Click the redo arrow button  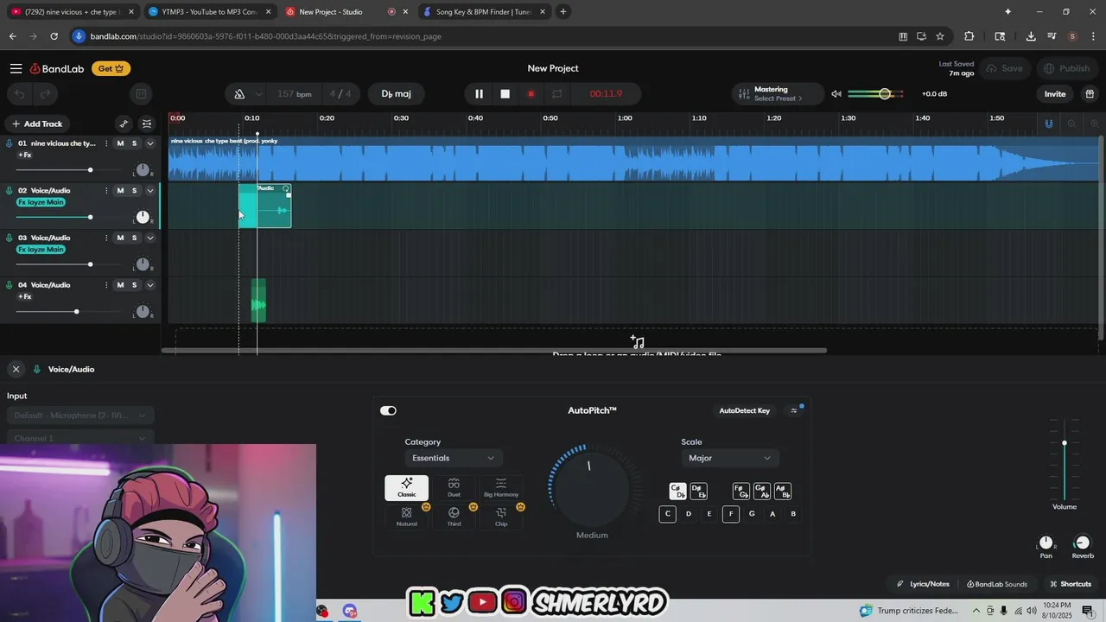click(x=45, y=94)
